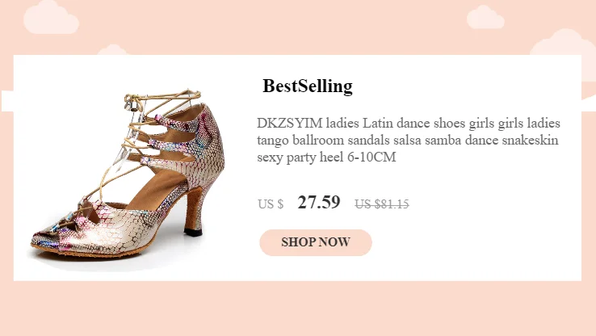Click the pink background below the card
This screenshot has height=336, width=596.
(299, 311)
